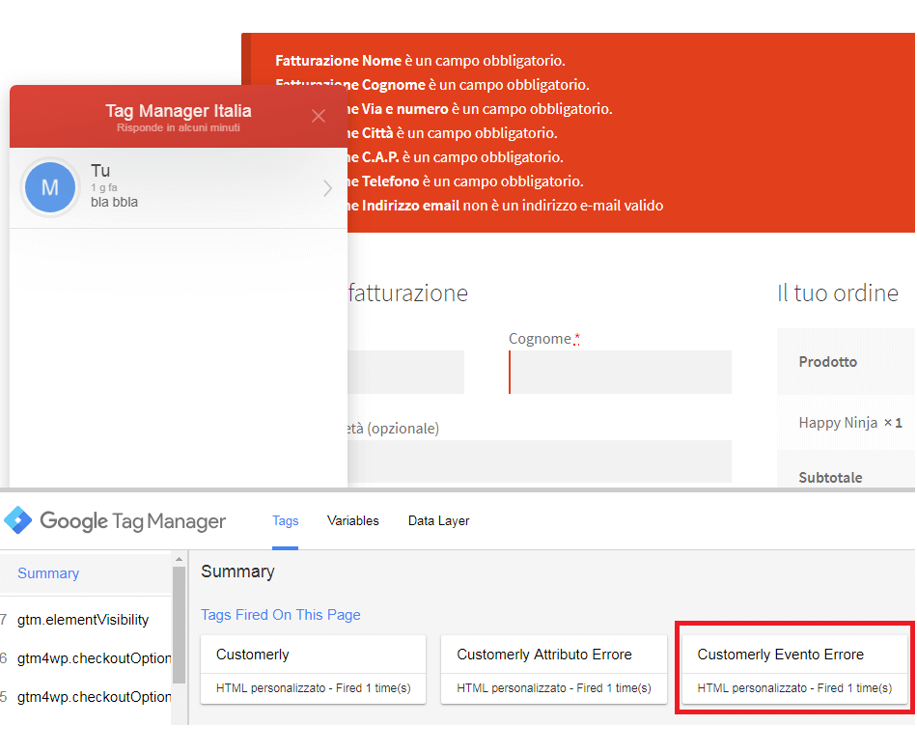
Task: Click the 'C.A.P.' required field error
Action: click(456, 157)
